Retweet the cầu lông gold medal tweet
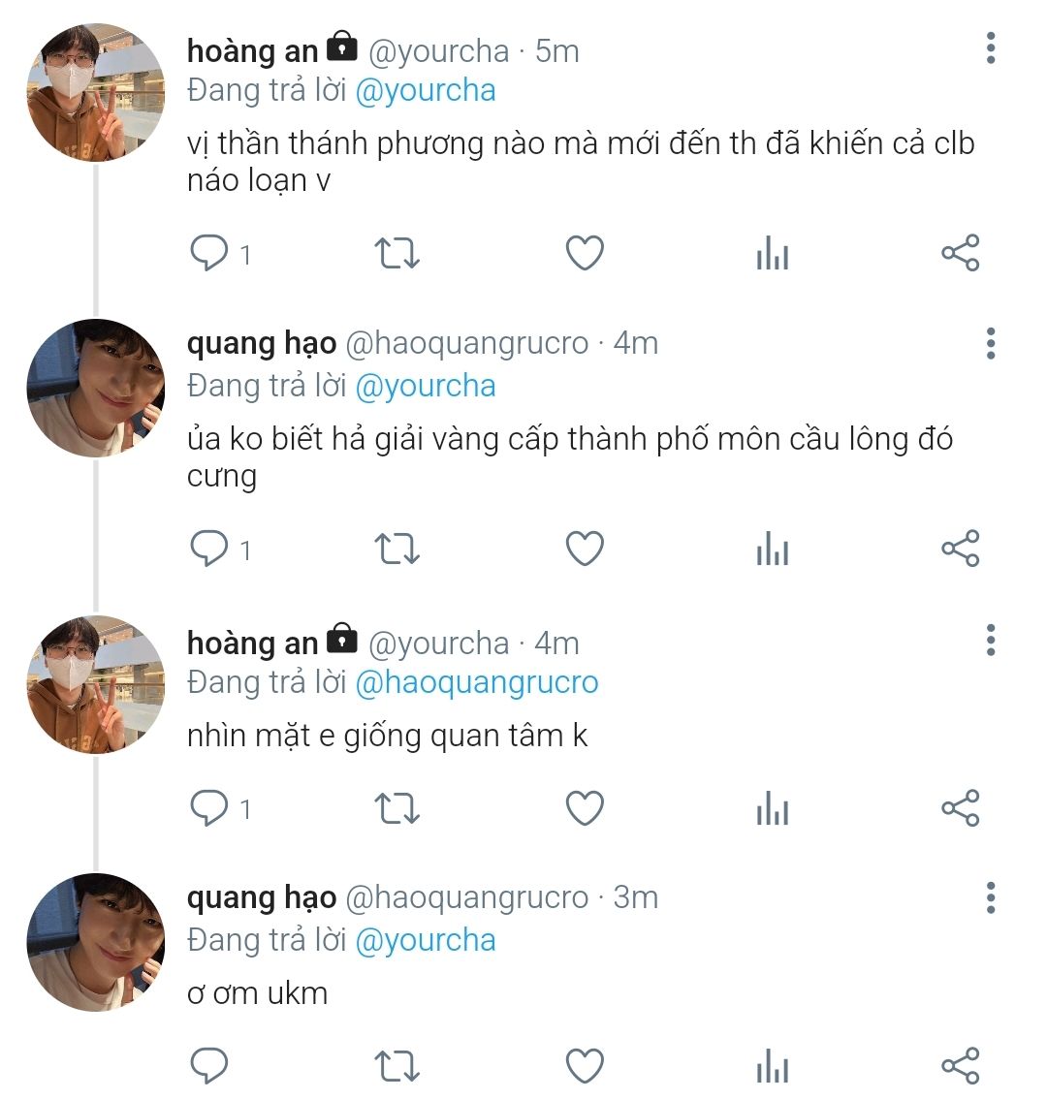The width and height of the screenshot is (1047, 1099). click(x=397, y=549)
